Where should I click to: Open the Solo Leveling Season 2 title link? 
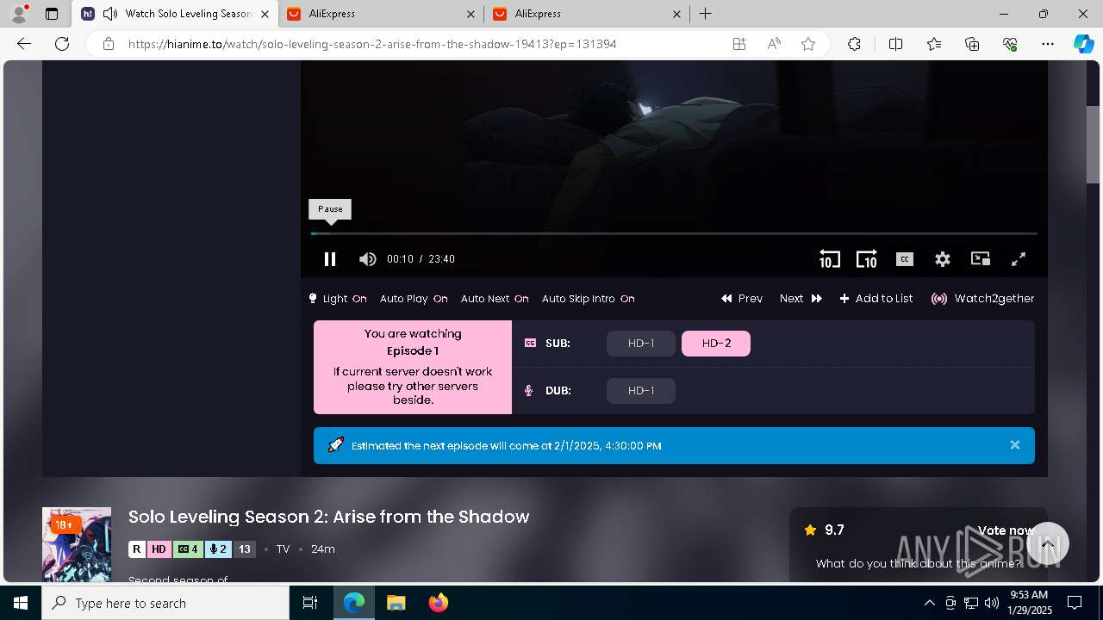[x=328, y=517]
